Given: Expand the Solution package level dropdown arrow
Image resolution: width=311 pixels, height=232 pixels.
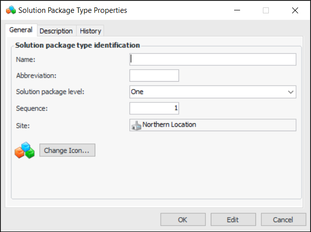Looking at the screenshot, I should (290, 92).
